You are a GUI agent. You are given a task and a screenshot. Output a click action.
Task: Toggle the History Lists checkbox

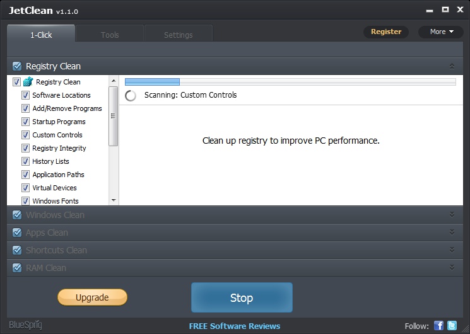click(x=25, y=161)
